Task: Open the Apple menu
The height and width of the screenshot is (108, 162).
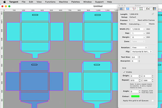Action: (x=4, y=2)
